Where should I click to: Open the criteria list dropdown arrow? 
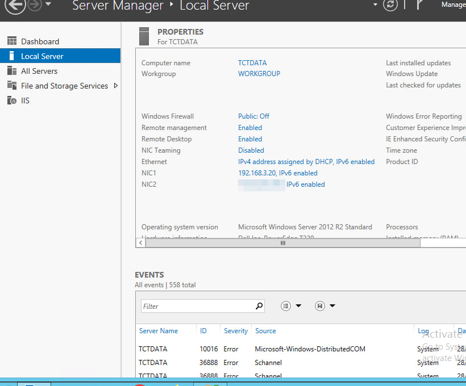(298, 306)
